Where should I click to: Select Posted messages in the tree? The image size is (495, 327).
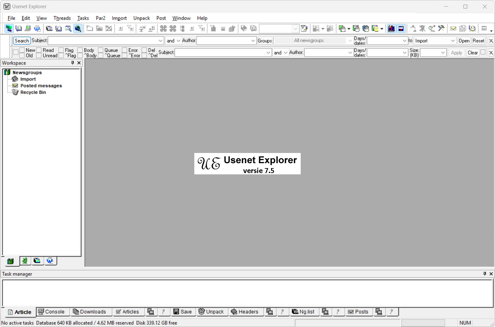(x=41, y=86)
